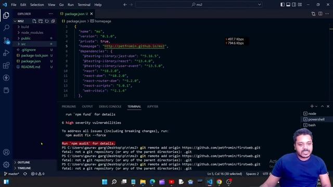Open Source Control view with badge
This screenshot has width=333, height=187.
6,41
